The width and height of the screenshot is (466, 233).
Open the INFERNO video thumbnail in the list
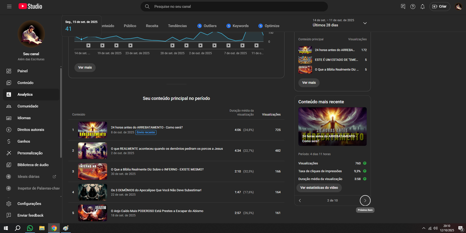[x=92, y=171]
